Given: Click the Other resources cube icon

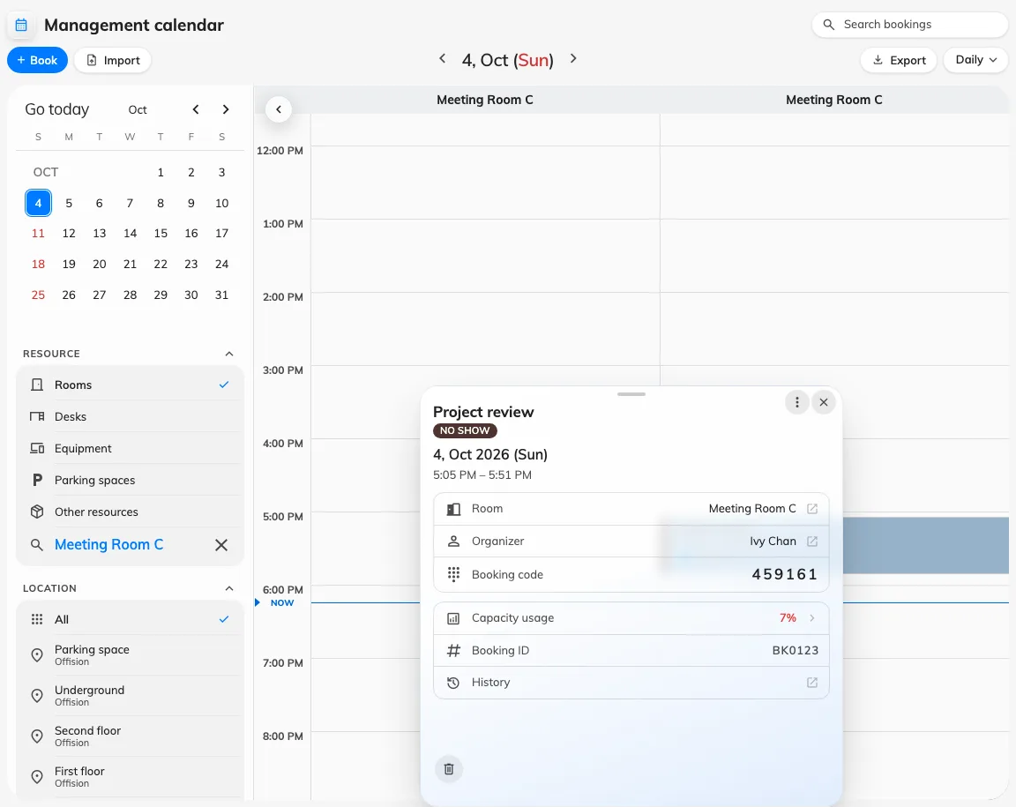Looking at the screenshot, I should tap(37, 512).
